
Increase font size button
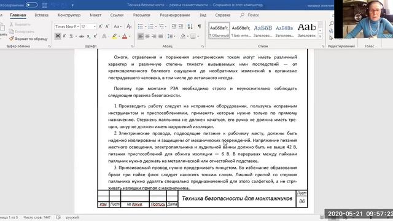[x=101, y=26]
